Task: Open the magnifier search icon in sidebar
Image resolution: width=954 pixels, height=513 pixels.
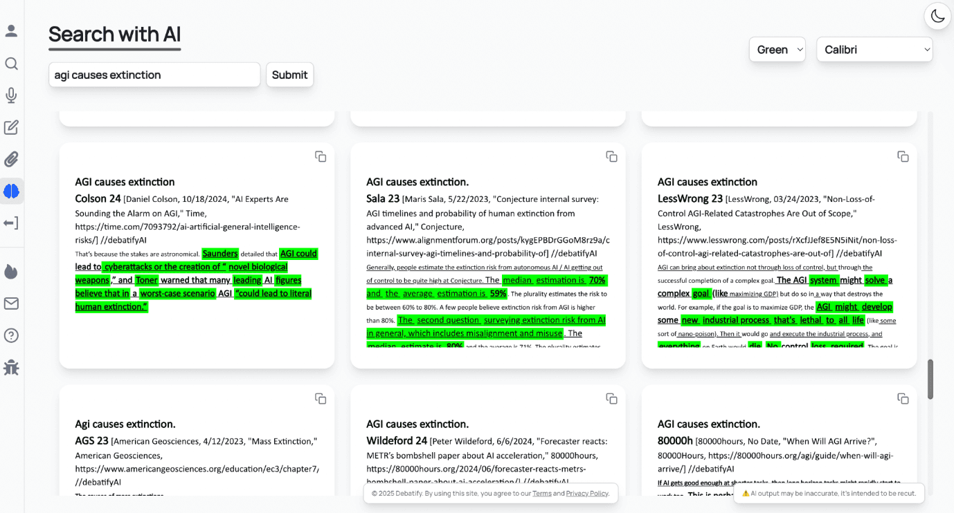Action: pyautogui.click(x=11, y=64)
